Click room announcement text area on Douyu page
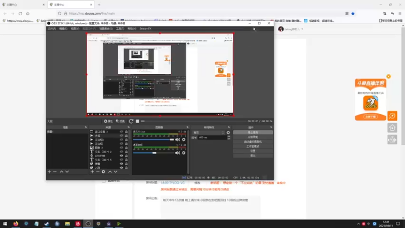The width and height of the screenshot is (405, 228). coord(210,206)
